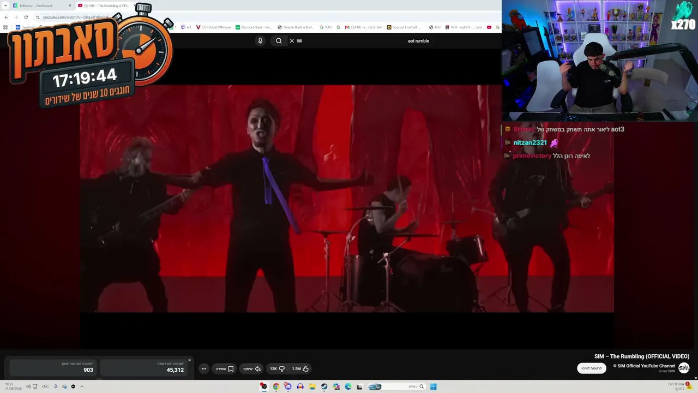This screenshot has width=698, height=393.
Task: Open the RAG bookmark
Action: (326, 27)
